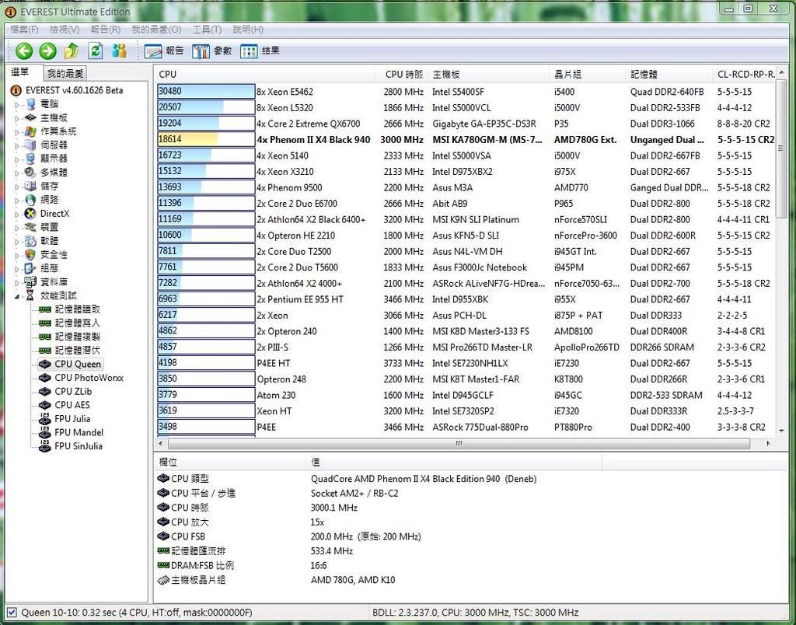The width and height of the screenshot is (796, 625).
Task: Expand the DirectX tree node
Action: (x=17, y=214)
